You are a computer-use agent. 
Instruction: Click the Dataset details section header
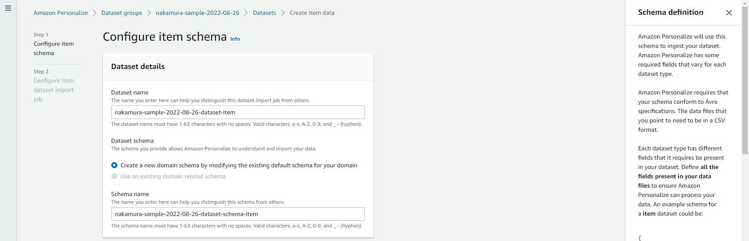[x=138, y=66]
